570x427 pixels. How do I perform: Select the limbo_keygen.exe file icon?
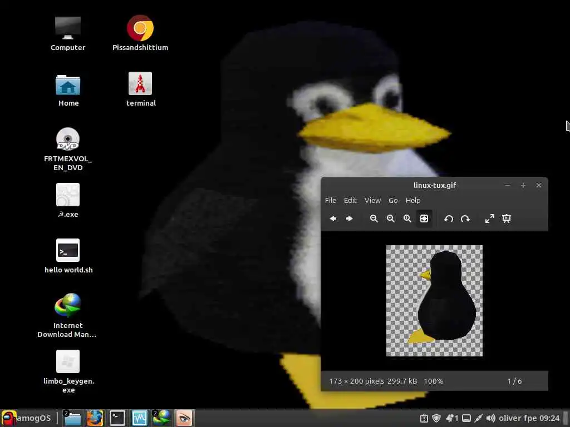pos(68,372)
